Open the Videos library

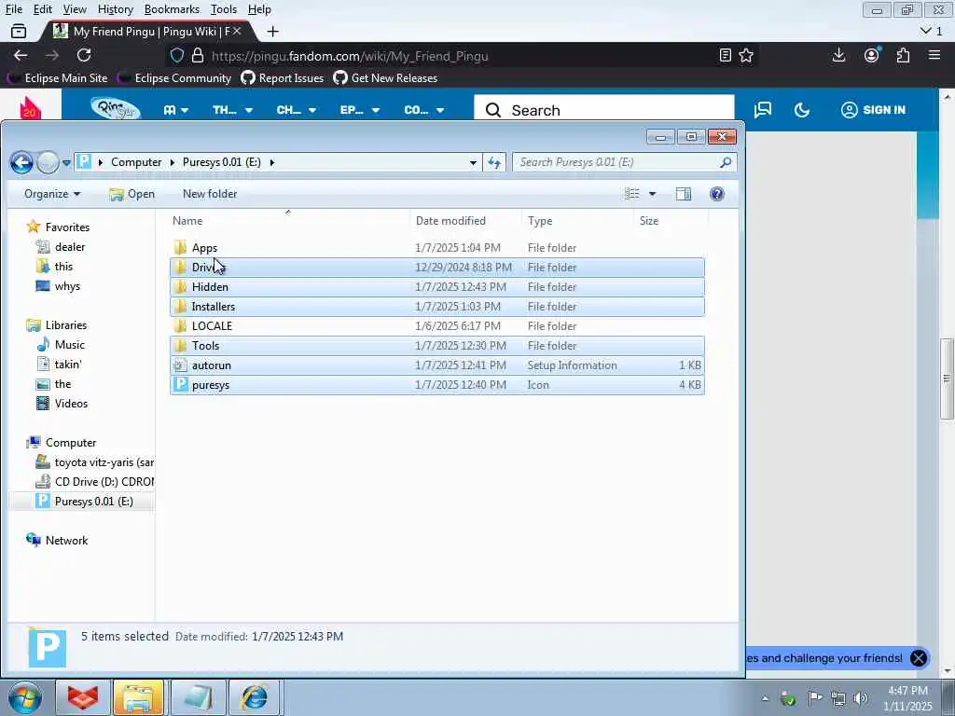pos(71,404)
